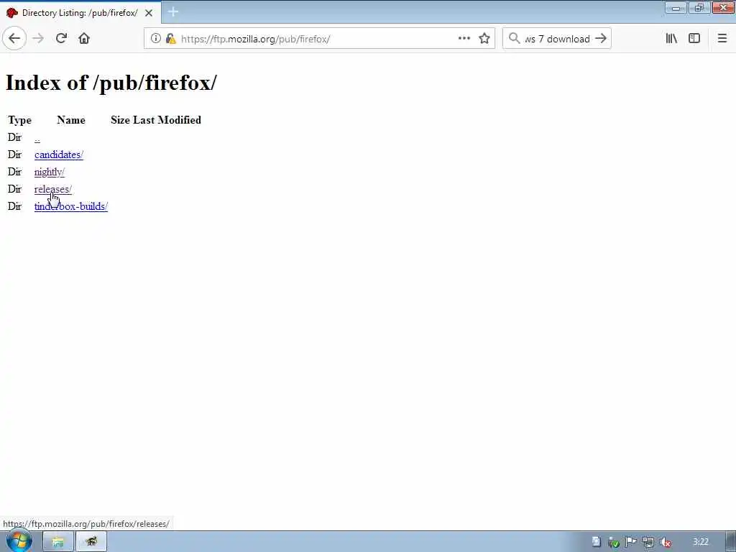
Task: Open the candidates/ directory link
Action: click(x=59, y=155)
